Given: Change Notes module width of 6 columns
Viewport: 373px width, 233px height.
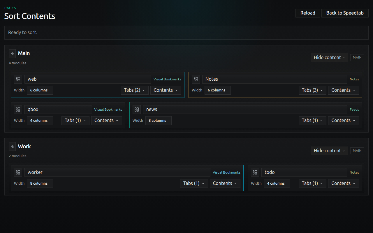Looking at the screenshot, I should tap(218, 90).
